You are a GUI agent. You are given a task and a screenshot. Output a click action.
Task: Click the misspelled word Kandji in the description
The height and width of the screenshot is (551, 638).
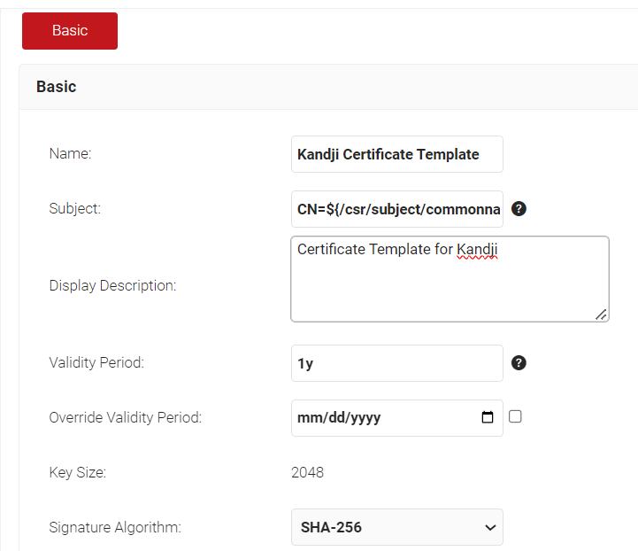pos(477,250)
